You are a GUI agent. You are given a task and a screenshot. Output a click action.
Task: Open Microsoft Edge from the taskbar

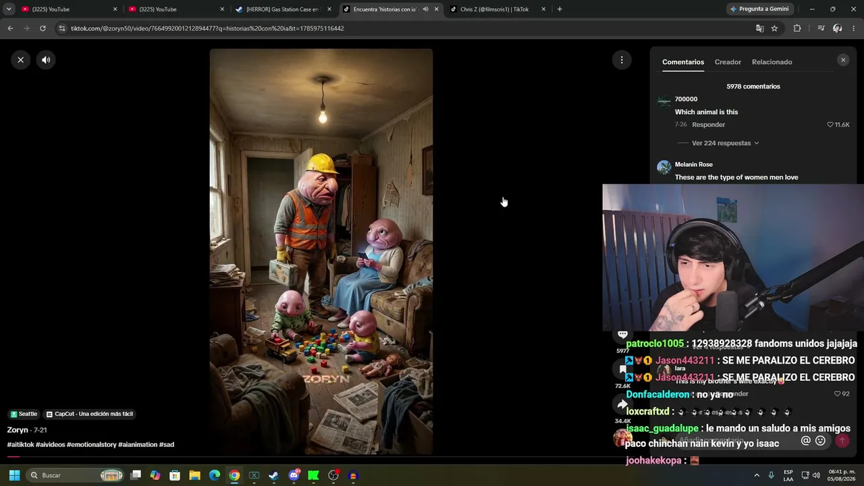(215, 475)
